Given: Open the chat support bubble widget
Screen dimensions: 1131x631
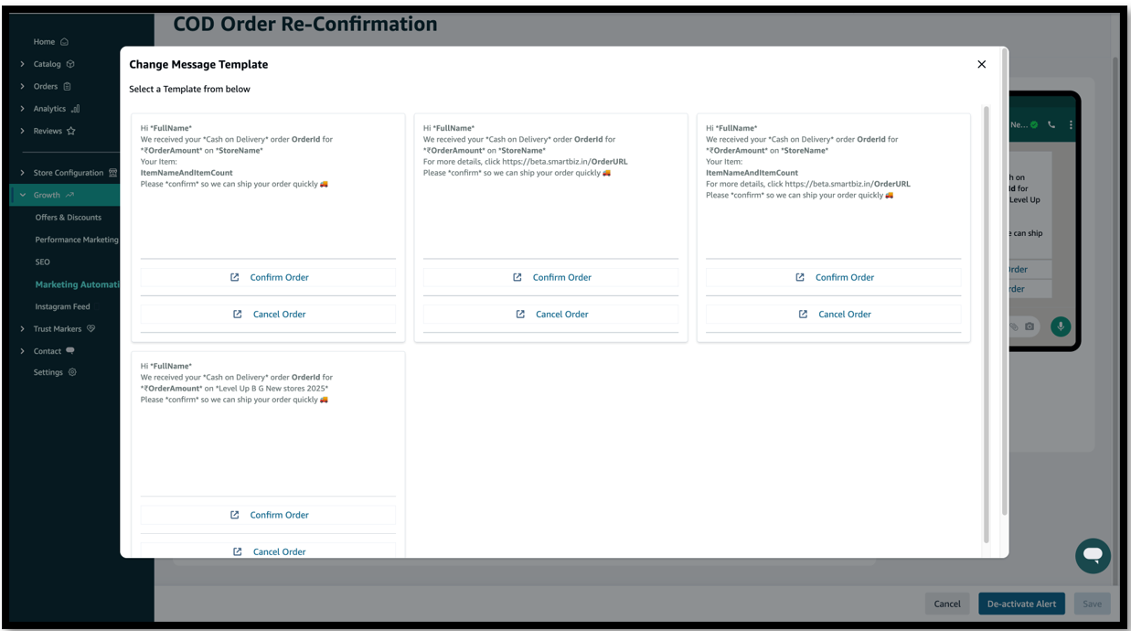Looking at the screenshot, I should [x=1092, y=555].
